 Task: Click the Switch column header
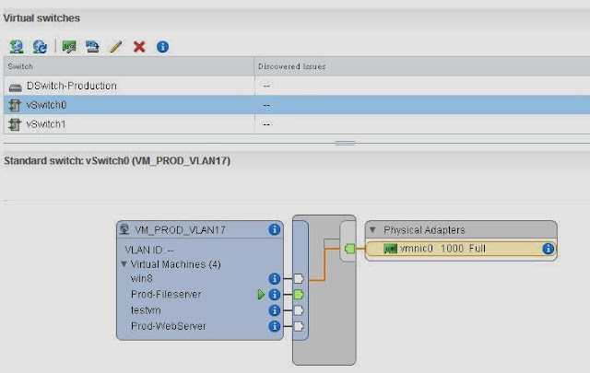point(129,66)
